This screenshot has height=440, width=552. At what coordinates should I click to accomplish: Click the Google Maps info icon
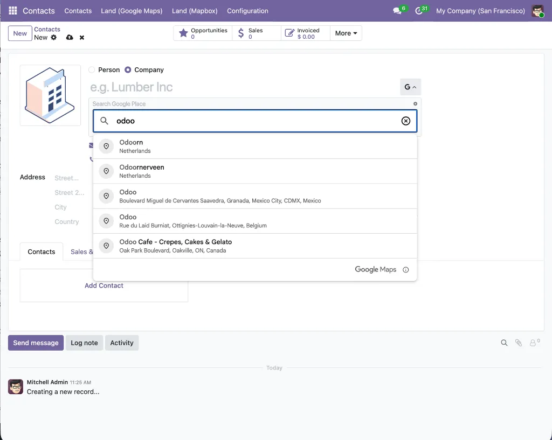click(x=405, y=270)
